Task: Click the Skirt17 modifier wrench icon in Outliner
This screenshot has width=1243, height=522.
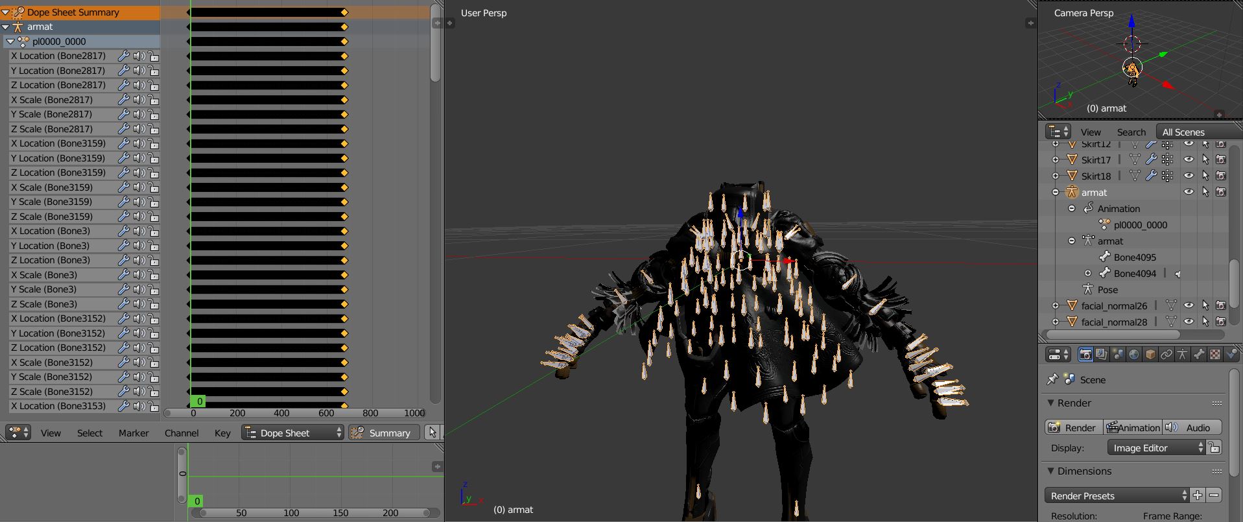Action: point(1151,160)
